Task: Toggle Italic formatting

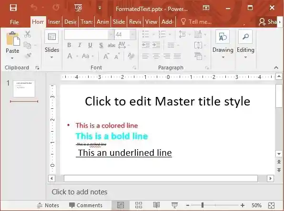Action: pyautogui.click(x=80, y=45)
